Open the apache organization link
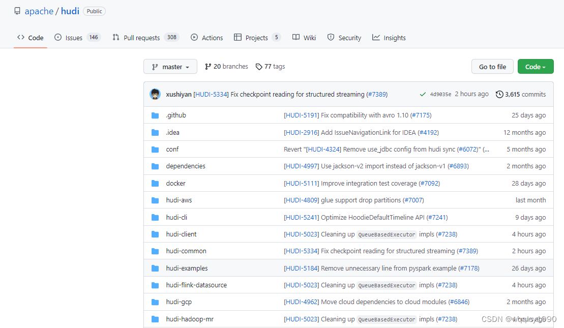The height and width of the screenshot is (328, 564). pyautogui.click(x=39, y=11)
